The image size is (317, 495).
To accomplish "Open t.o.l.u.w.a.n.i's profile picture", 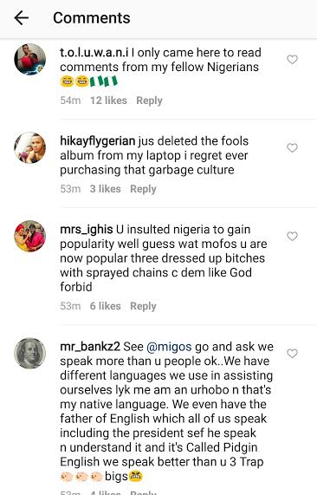I will (x=30, y=59).
